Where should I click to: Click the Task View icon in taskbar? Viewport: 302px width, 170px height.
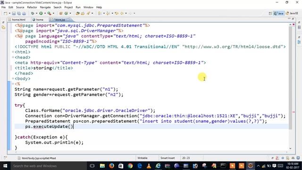tap(92, 166)
